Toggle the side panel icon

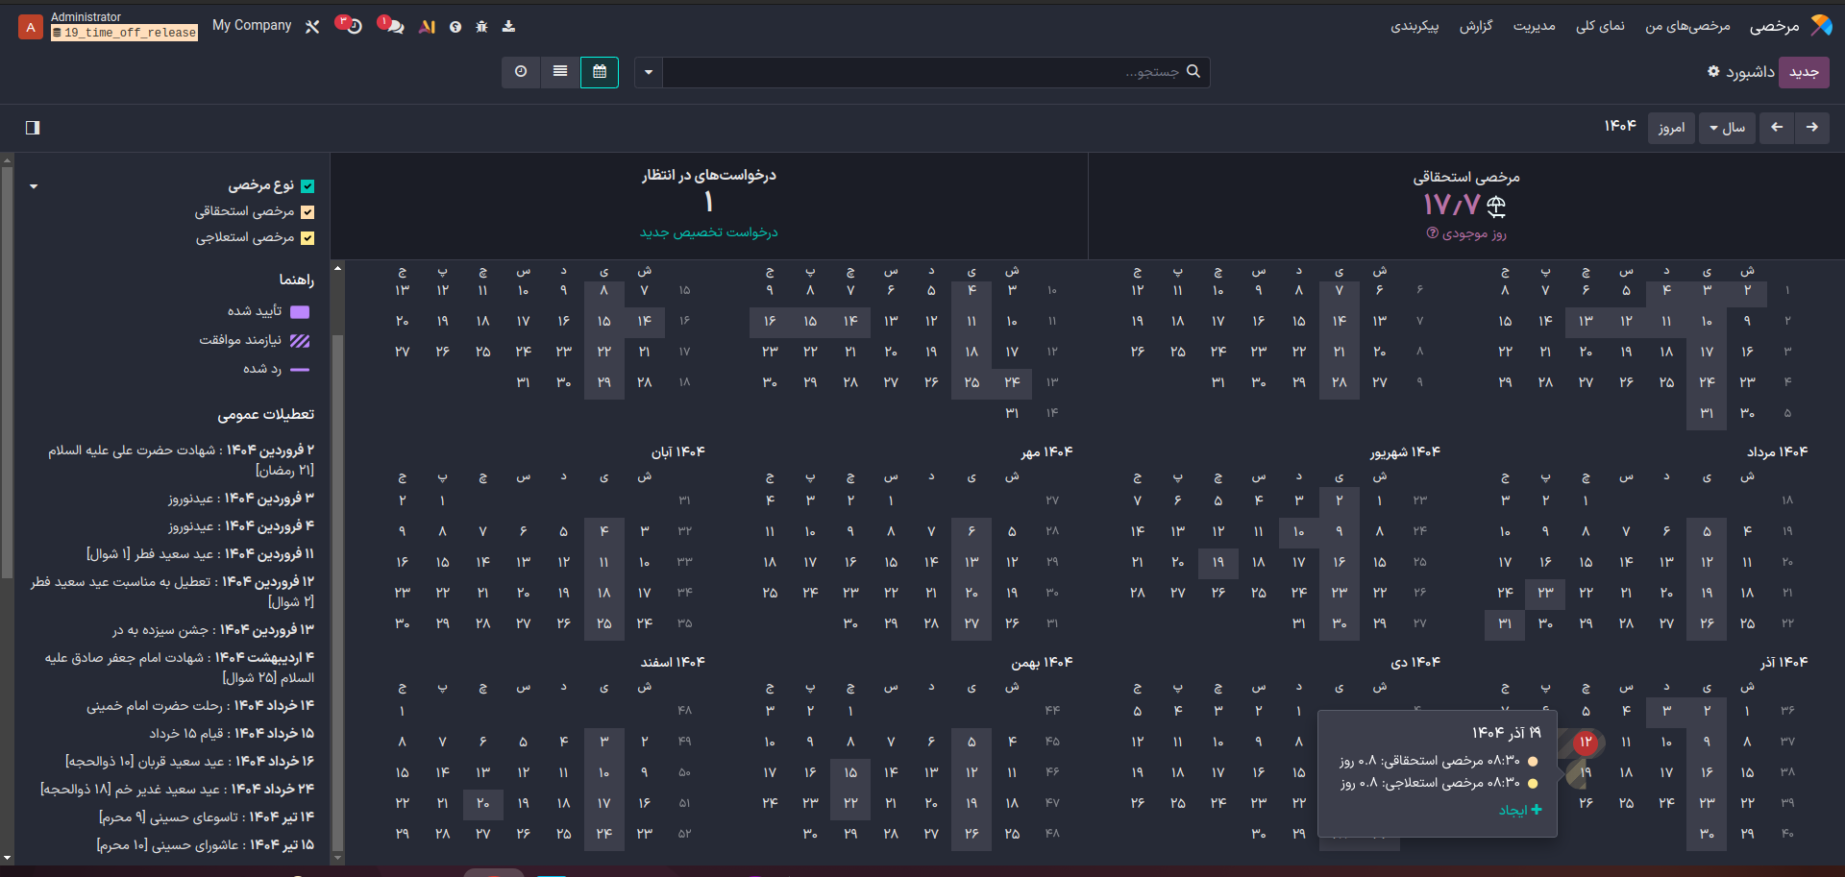tap(33, 128)
